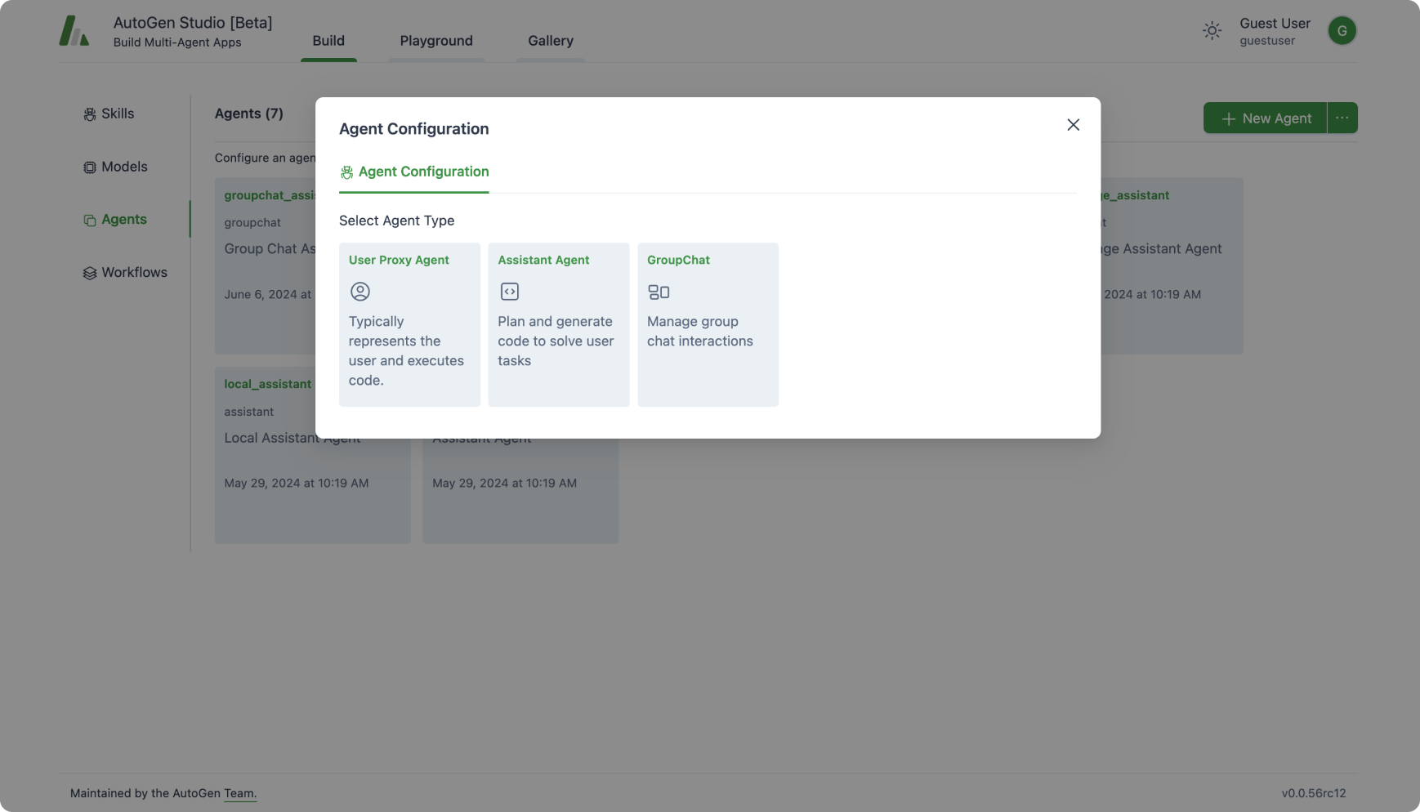Open the Guest User avatar G
Image resolution: width=1420 pixels, height=812 pixels.
click(1342, 31)
